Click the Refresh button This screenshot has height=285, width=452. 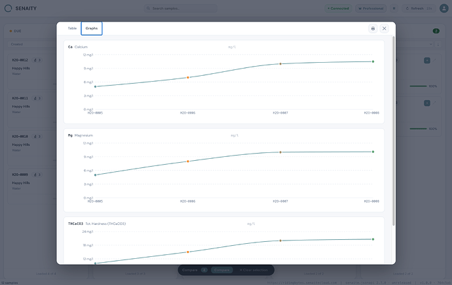point(419,8)
